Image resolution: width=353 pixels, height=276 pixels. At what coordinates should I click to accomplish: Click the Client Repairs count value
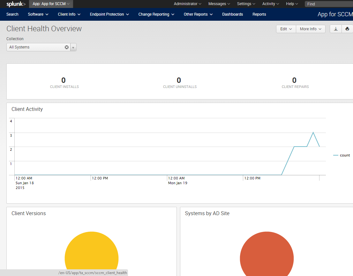[x=294, y=80]
